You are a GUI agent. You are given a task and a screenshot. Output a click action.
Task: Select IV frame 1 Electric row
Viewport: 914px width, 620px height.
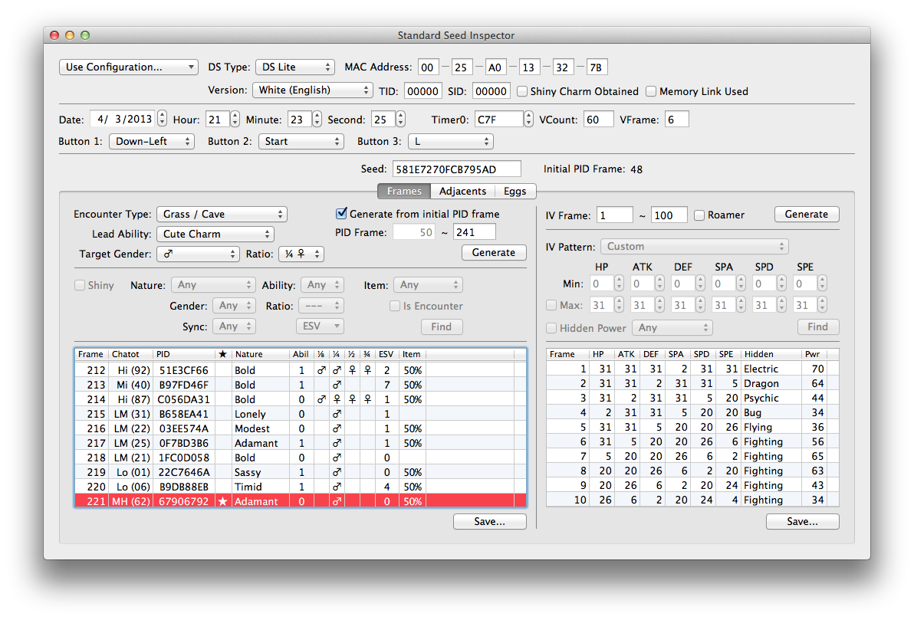point(692,369)
